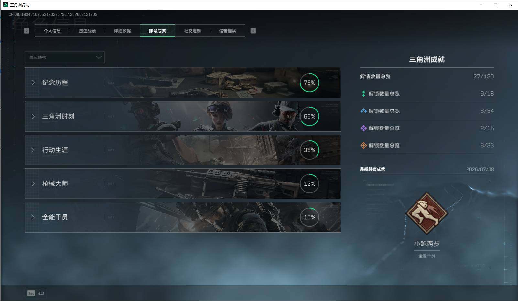This screenshot has height=301, width=518.
Task: Click the E key icon right of tabs
Action: pos(253,31)
